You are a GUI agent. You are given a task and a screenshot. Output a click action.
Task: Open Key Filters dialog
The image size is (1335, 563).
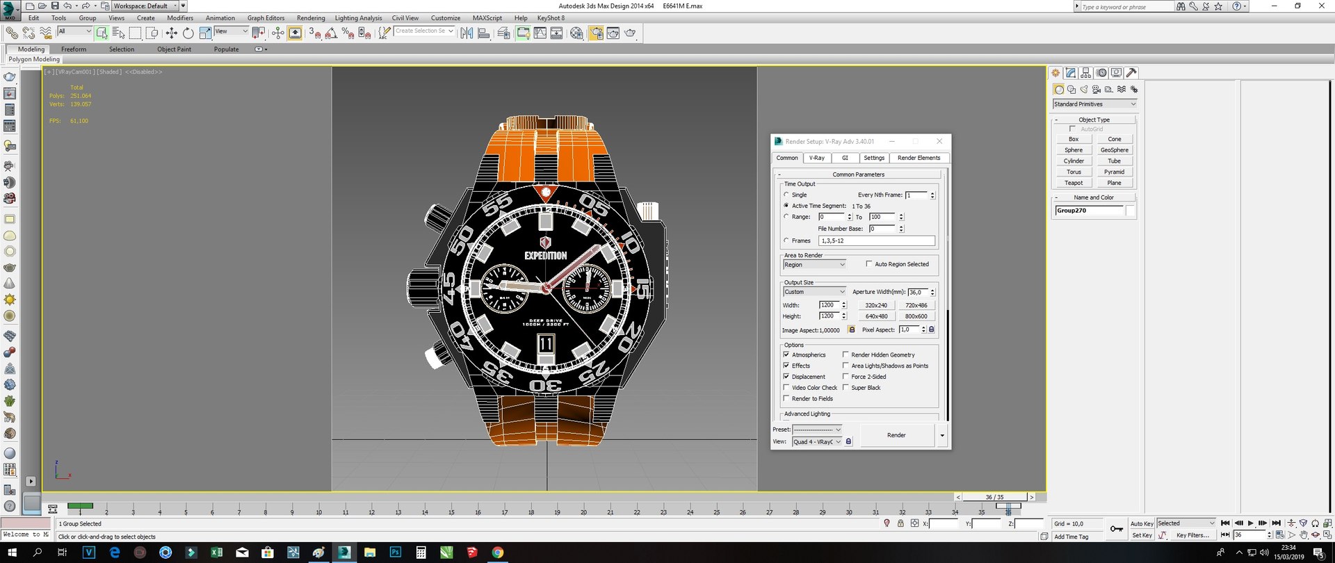click(x=1192, y=535)
